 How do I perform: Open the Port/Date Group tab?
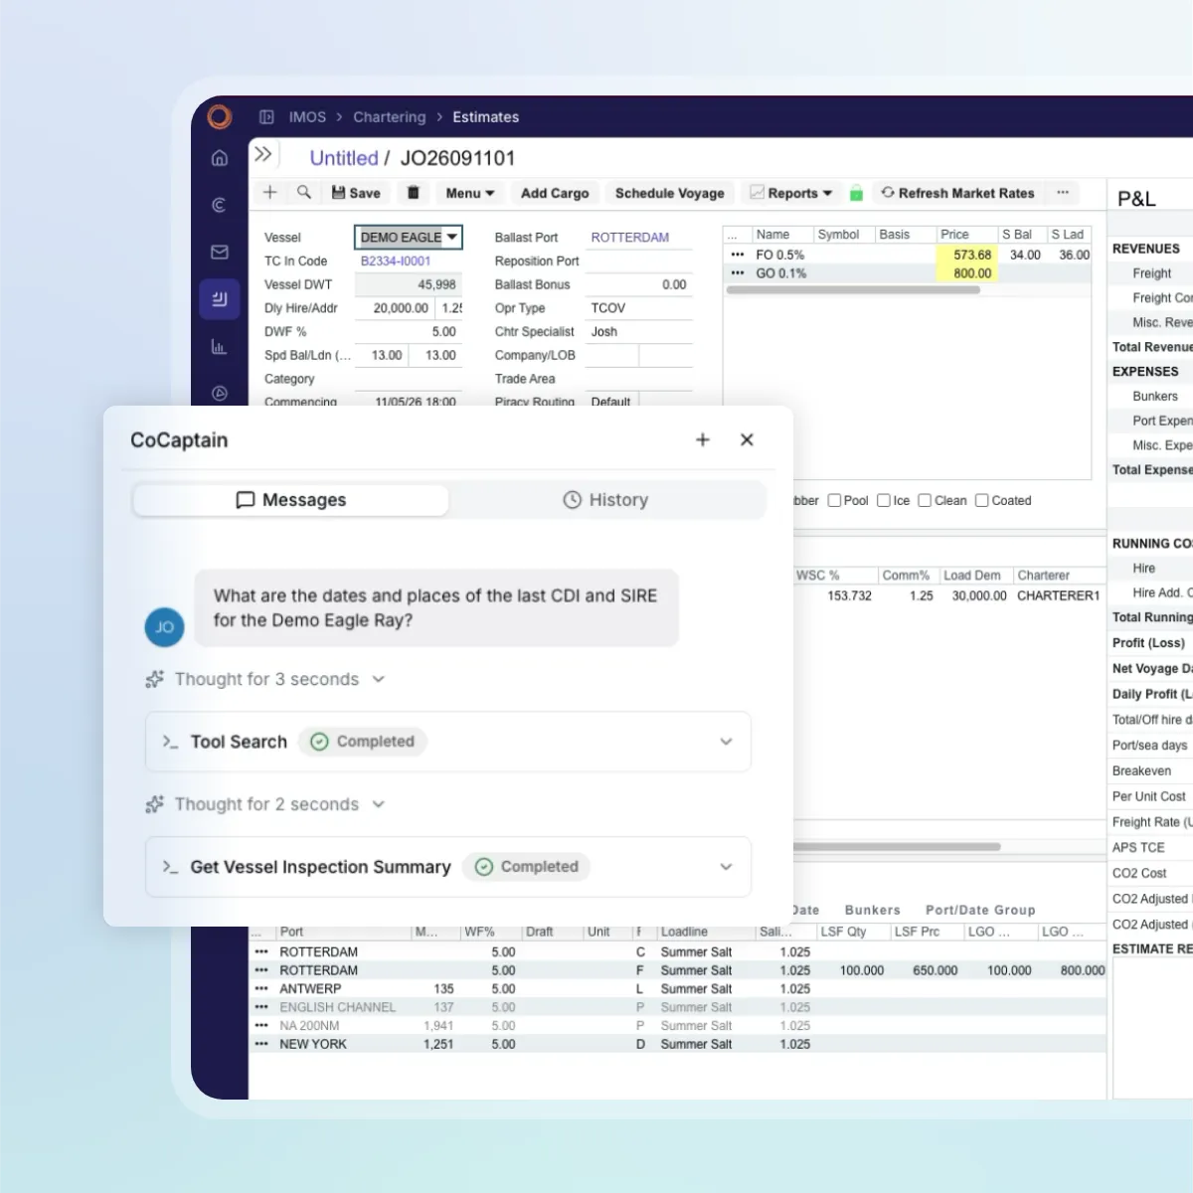(980, 910)
